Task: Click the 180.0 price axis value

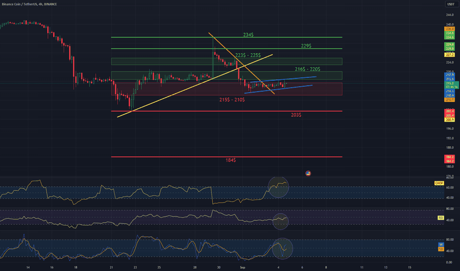Action: [450, 167]
